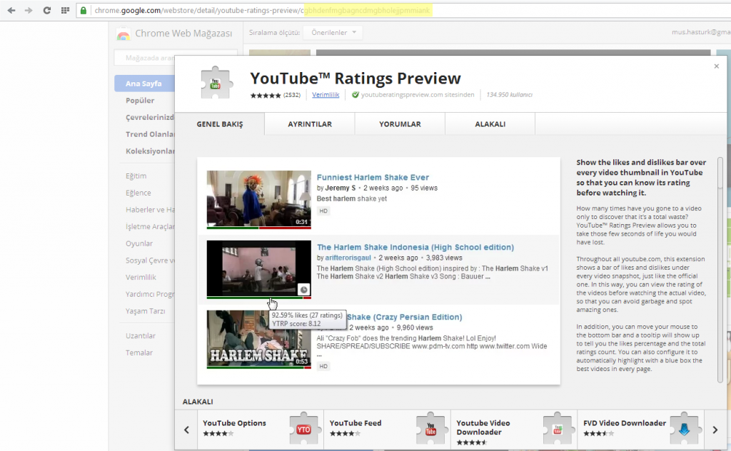The image size is (731, 451).
Task: Select the Eğitim category
Action: pos(136,176)
